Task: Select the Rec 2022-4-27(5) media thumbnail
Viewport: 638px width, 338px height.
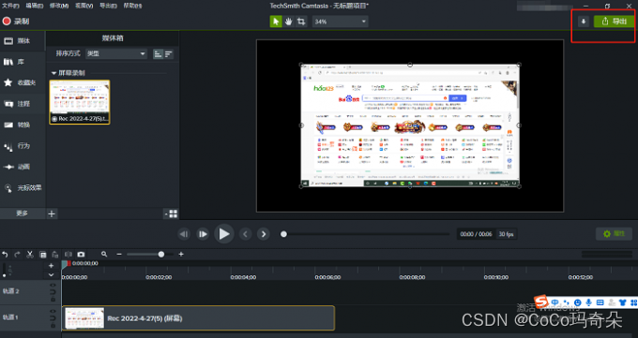Action: (80, 102)
